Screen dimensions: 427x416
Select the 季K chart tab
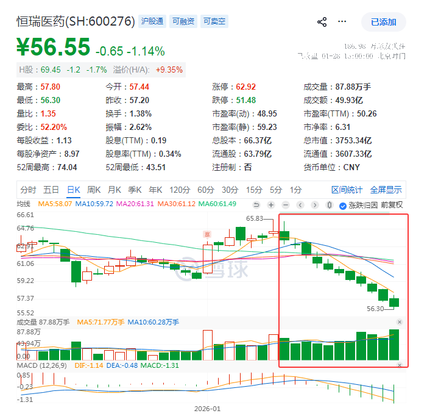coord(135,190)
